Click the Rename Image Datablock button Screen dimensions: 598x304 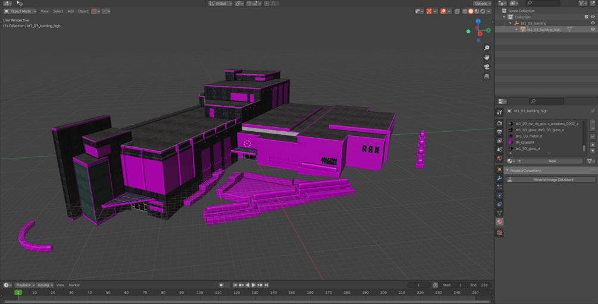coord(550,179)
